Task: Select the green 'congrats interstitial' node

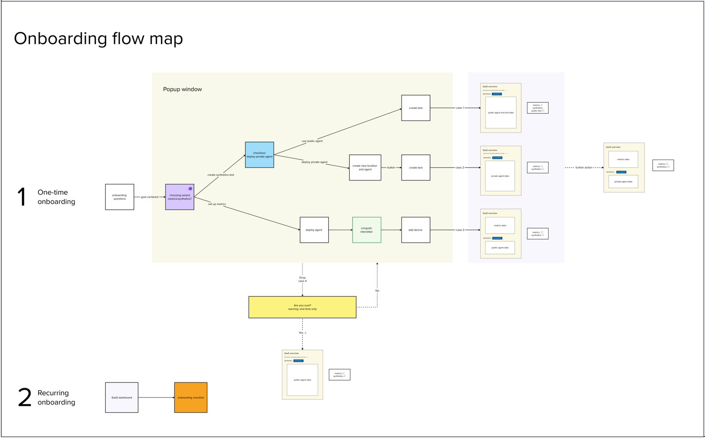Action: pos(367,230)
